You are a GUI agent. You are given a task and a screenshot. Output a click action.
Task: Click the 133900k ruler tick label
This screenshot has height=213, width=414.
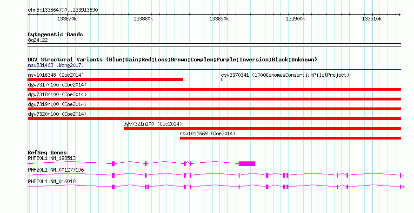[295, 19]
